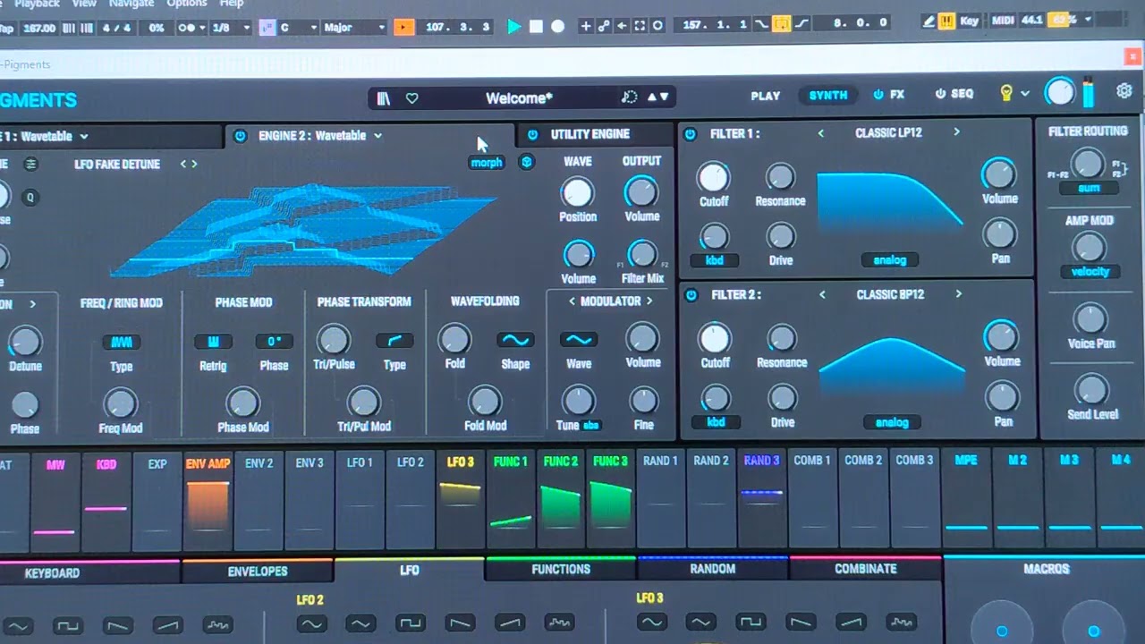Image resolution: width=1145 pixels, height=644 pixels.
Task: Toggle Engine 2 power button
Action: (x=240, y=136)
